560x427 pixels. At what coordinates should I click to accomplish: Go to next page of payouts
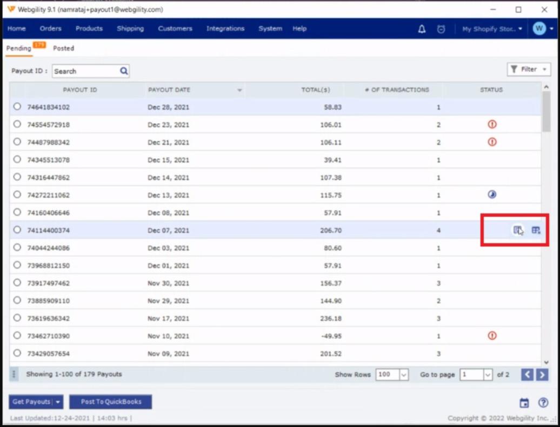pos(542,375)
